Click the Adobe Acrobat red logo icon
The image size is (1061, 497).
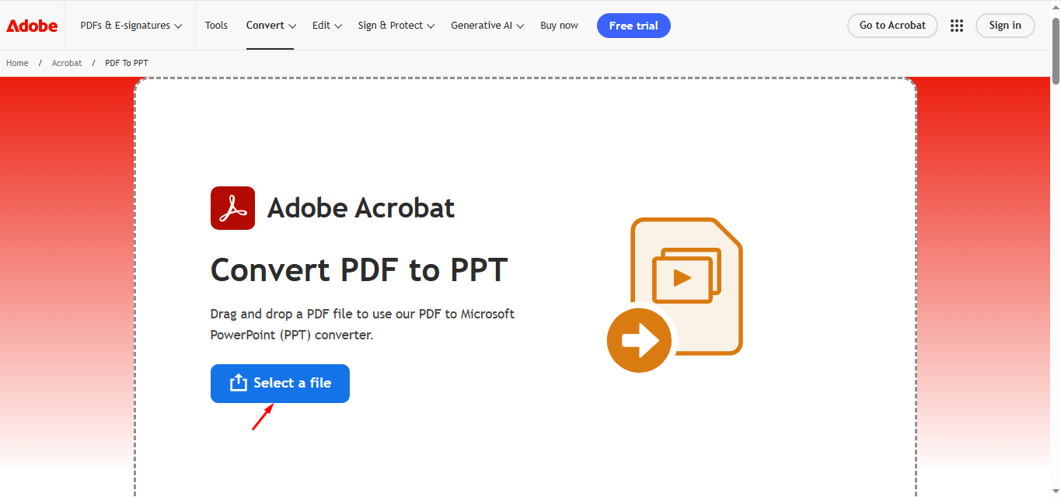click(x=232, y=208)
